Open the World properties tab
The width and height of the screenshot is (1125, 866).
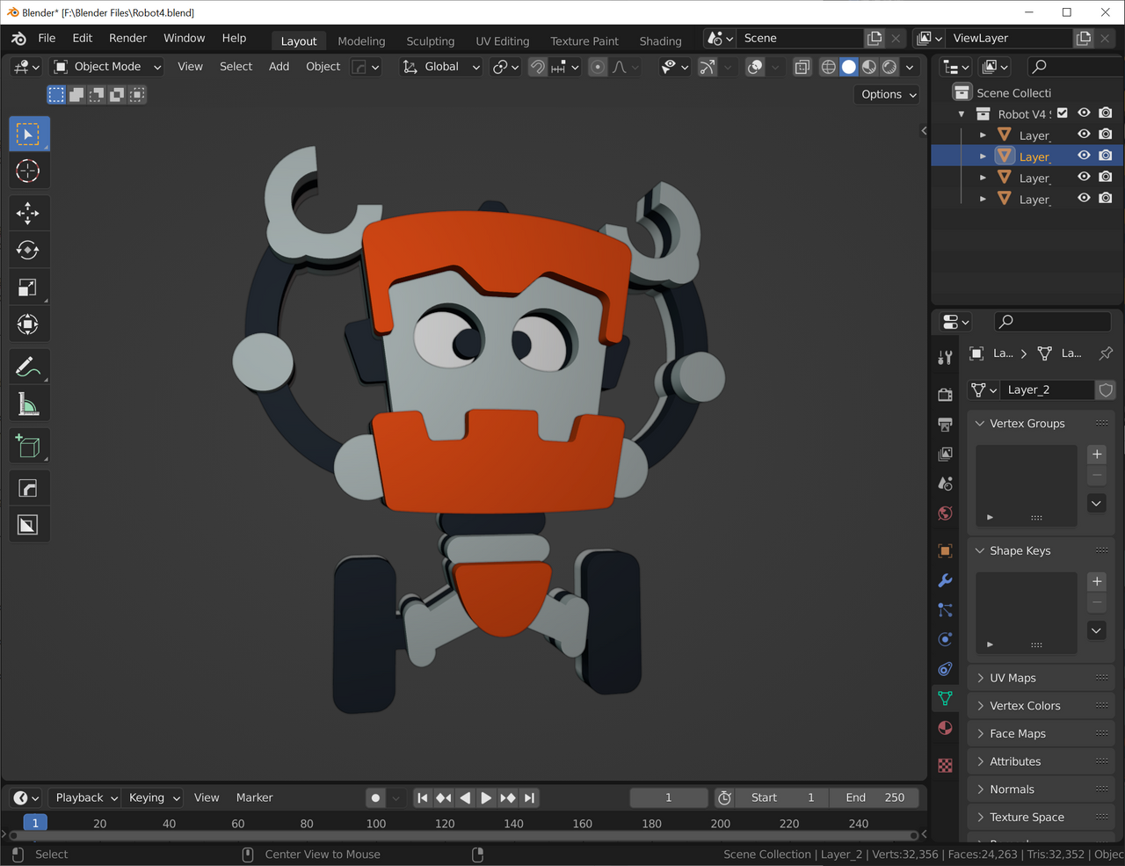(x=945, y=513)
